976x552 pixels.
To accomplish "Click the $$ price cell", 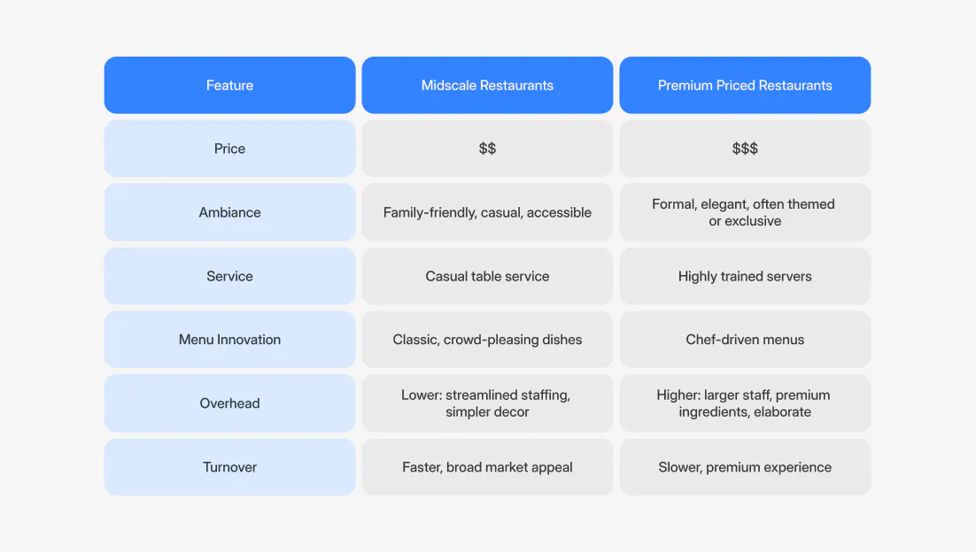I will tap(487, 149).
